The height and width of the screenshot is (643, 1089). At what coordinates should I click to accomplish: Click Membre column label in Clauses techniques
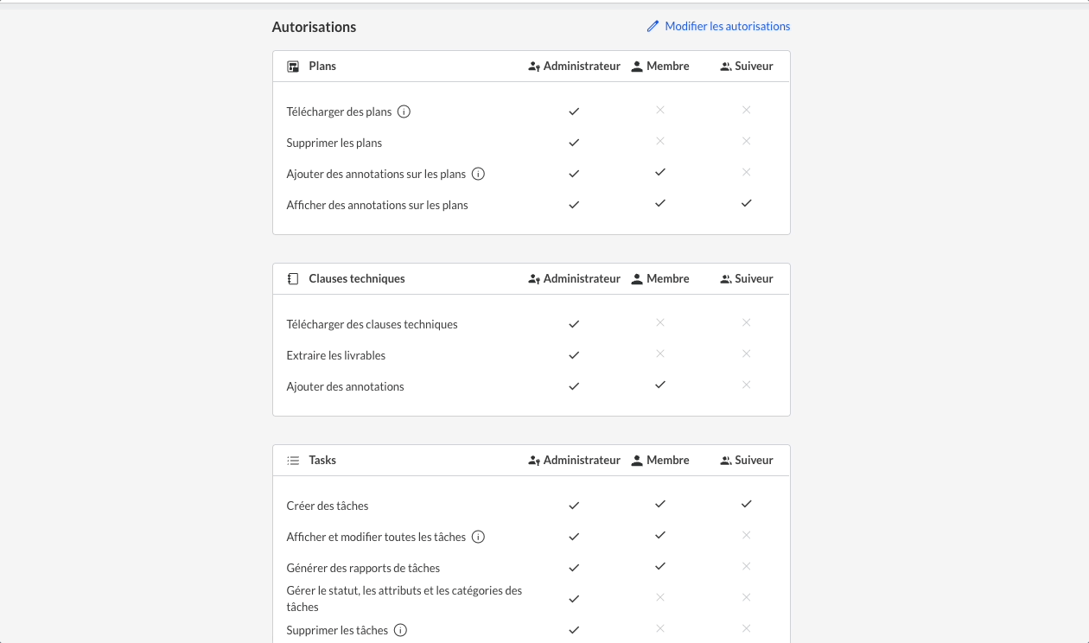pos(668,279)
